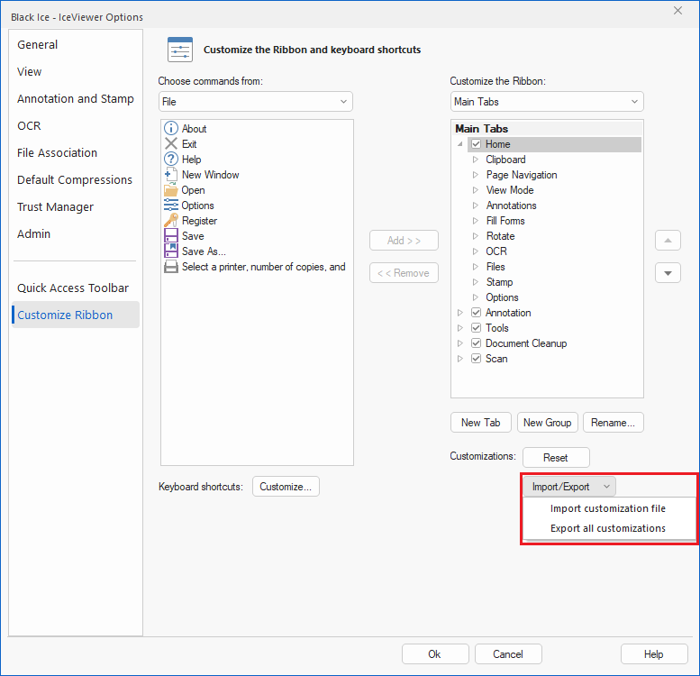The height and width of the screenshot is (676, 700).
Task: Expand the Page Navigation group
Action: click(476, 175)
